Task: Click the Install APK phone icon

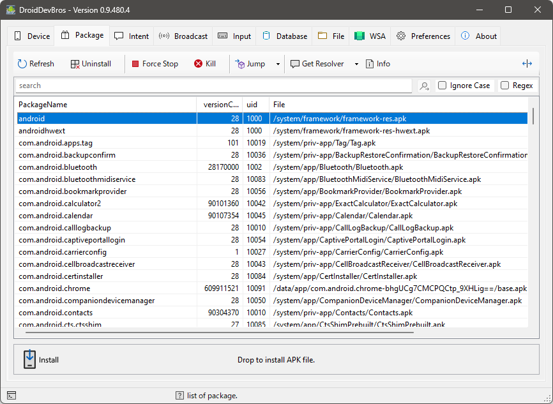Action: pos(29,359)
